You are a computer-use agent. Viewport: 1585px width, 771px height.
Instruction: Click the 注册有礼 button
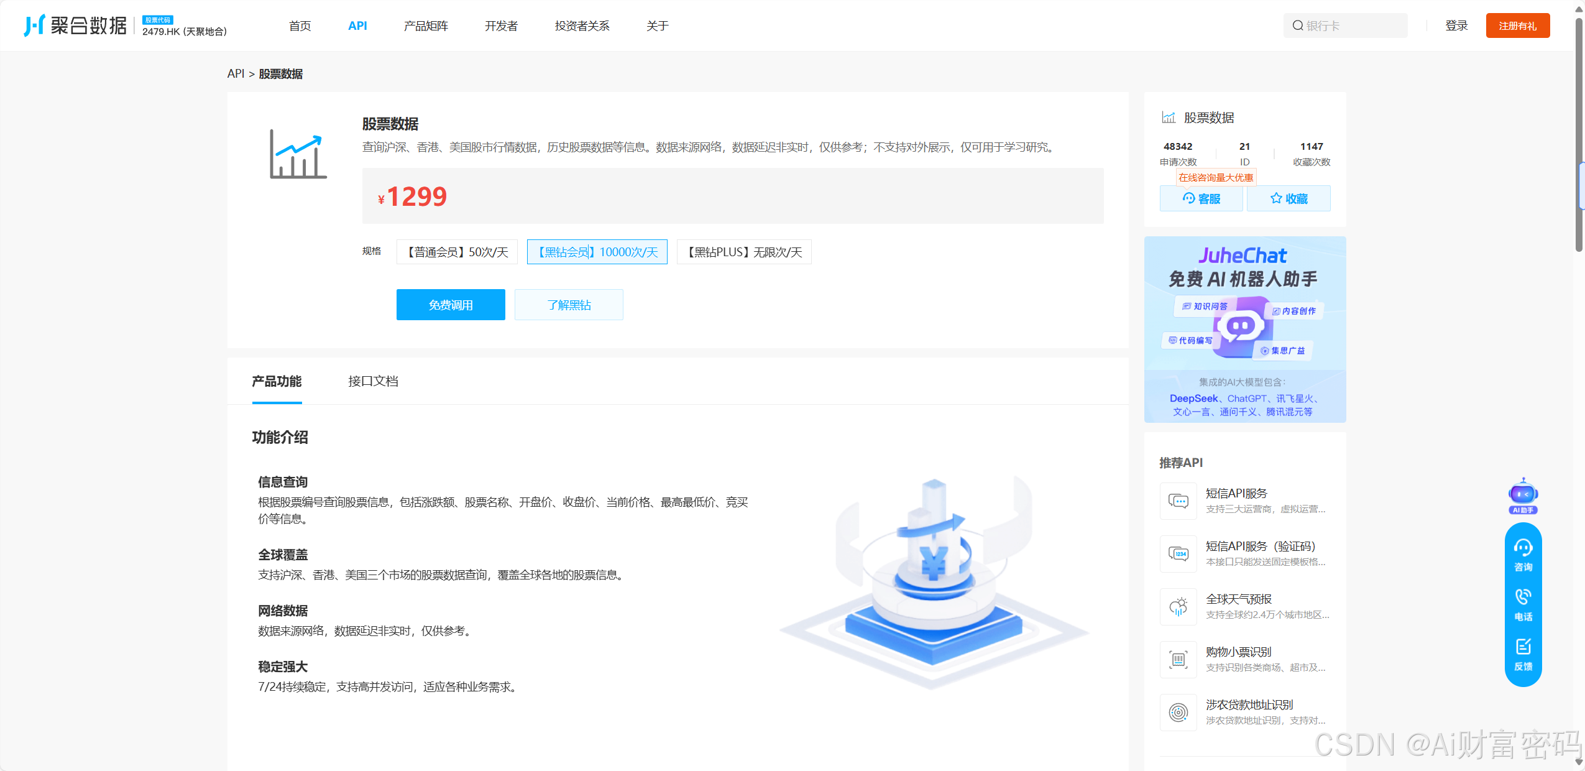1517,25
